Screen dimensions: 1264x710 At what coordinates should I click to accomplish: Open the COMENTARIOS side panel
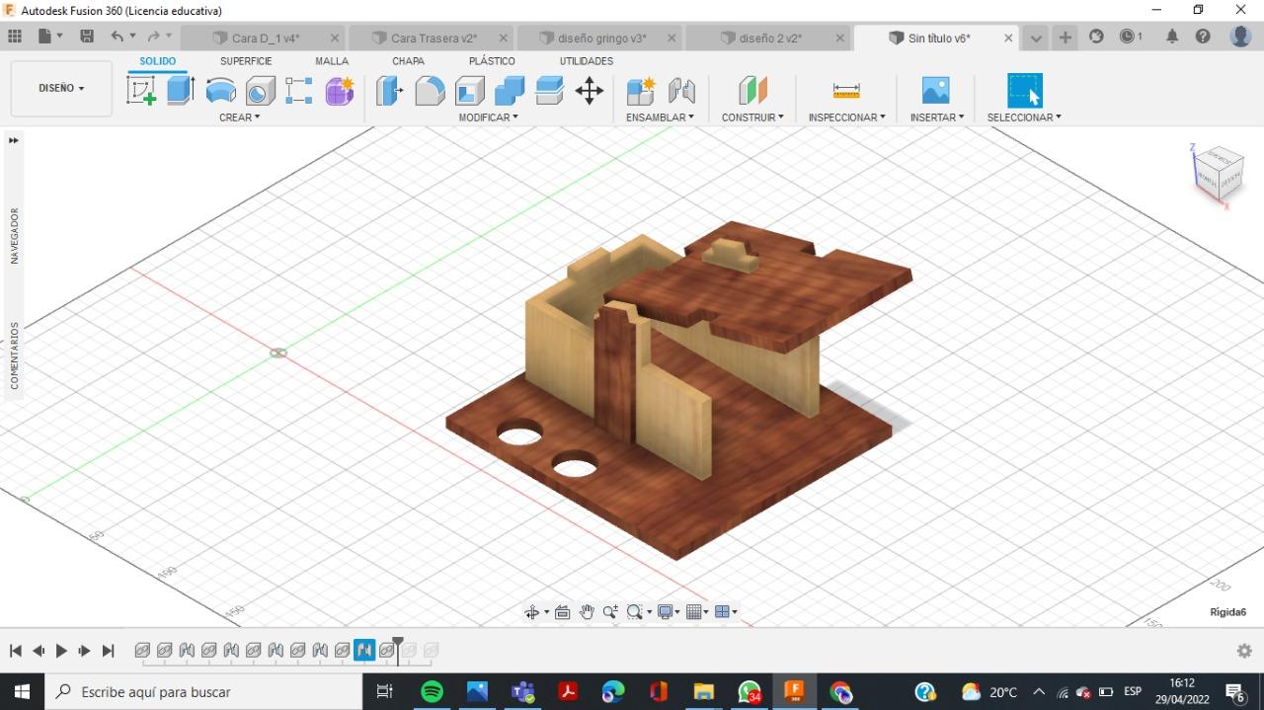[x=15, y=355]
